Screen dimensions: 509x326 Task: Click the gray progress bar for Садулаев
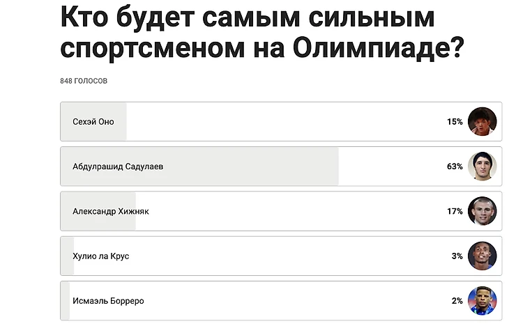(199, 166)
